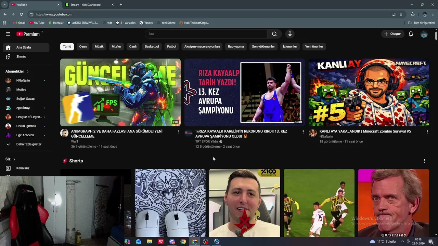This screenshot has width=438, height=246.
Task: Open Soğuk Savaş subscription in the sidebar
Action: (26, 99)
